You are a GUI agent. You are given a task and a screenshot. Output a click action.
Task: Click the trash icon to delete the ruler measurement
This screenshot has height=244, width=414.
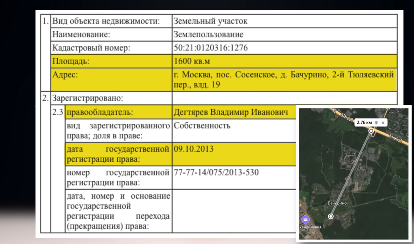pos(377,123)
